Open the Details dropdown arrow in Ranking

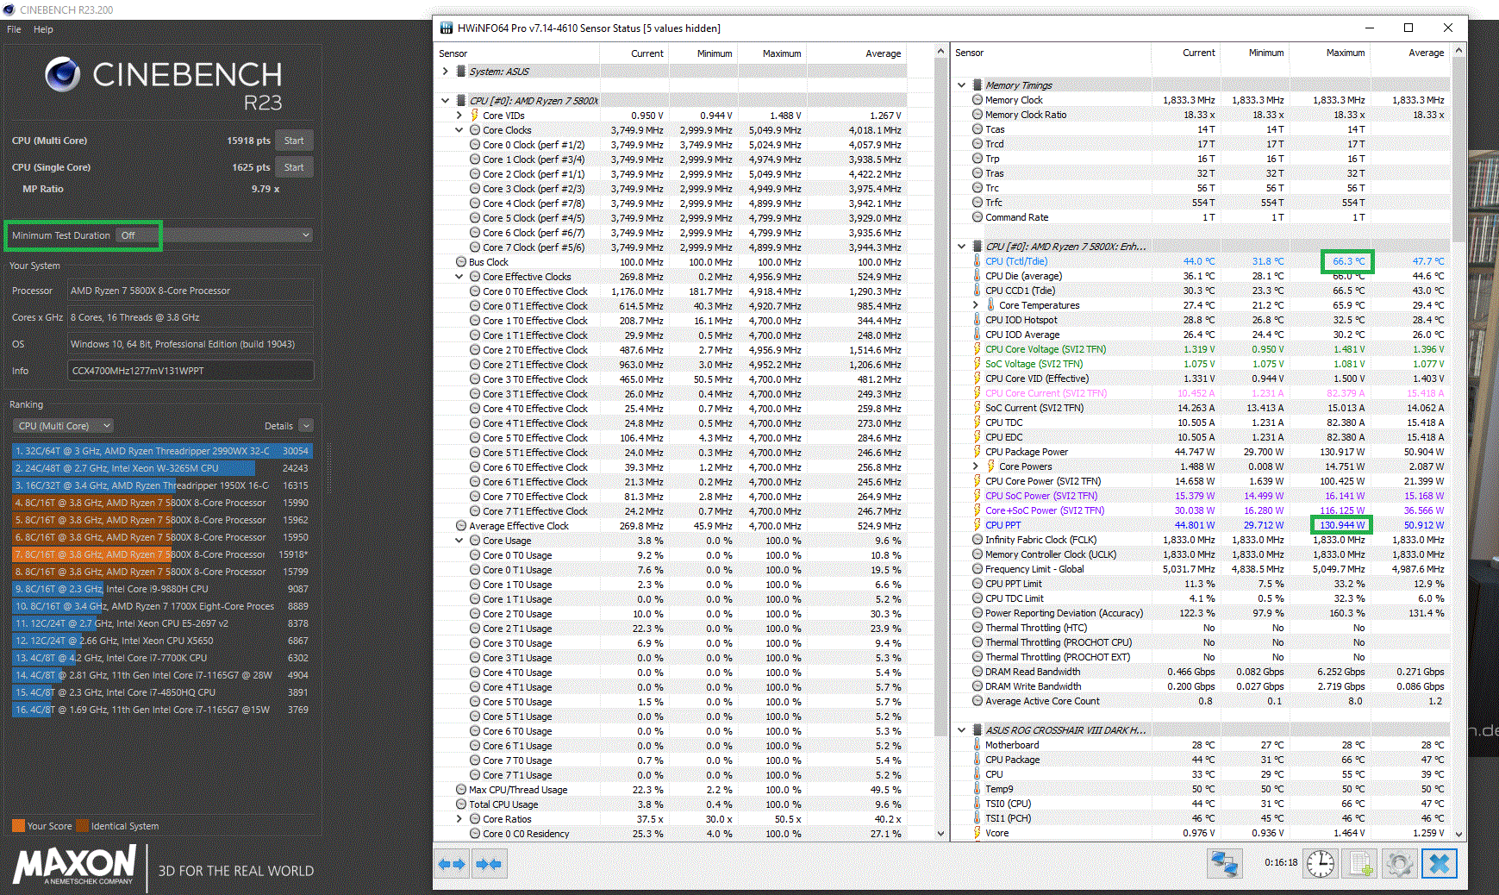coord(306,426)
